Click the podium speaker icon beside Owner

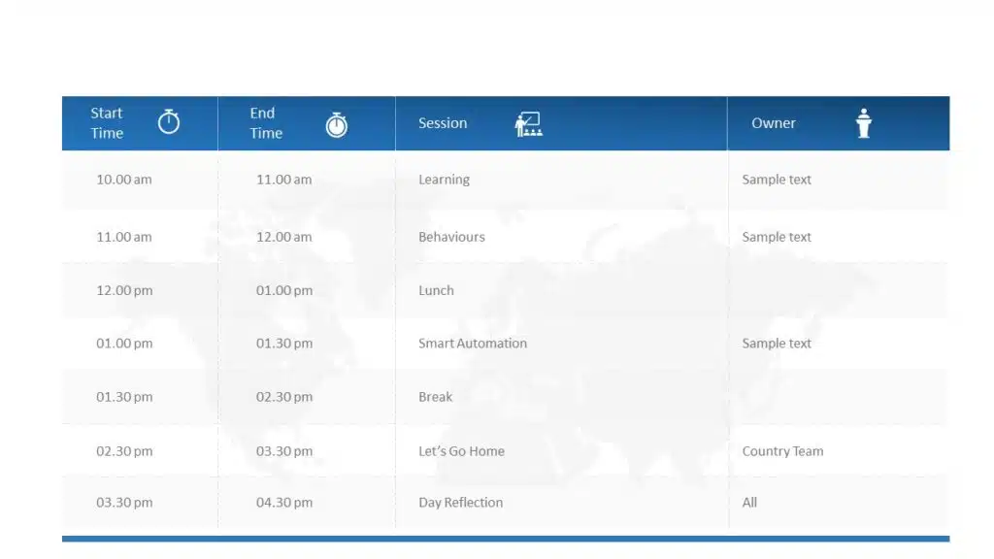click(x=863, y=123)
